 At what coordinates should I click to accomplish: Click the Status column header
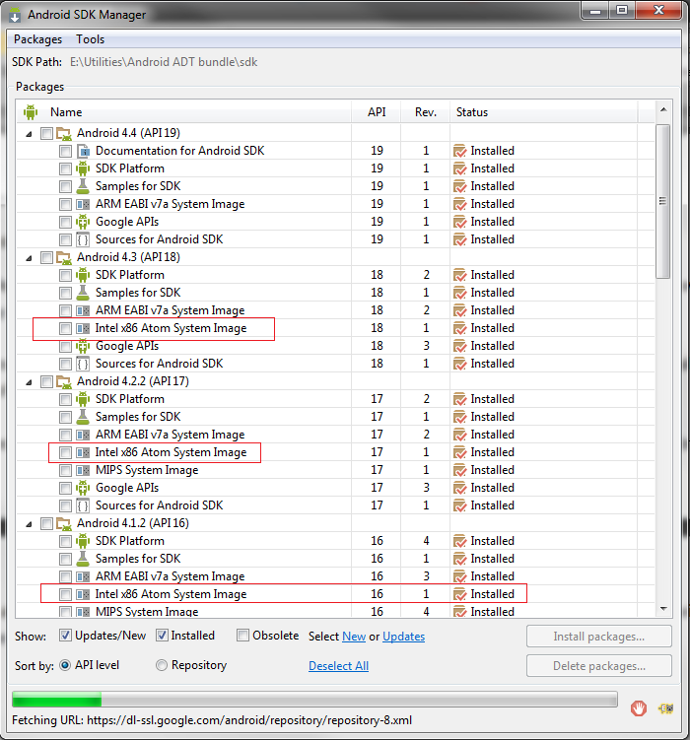543,112
